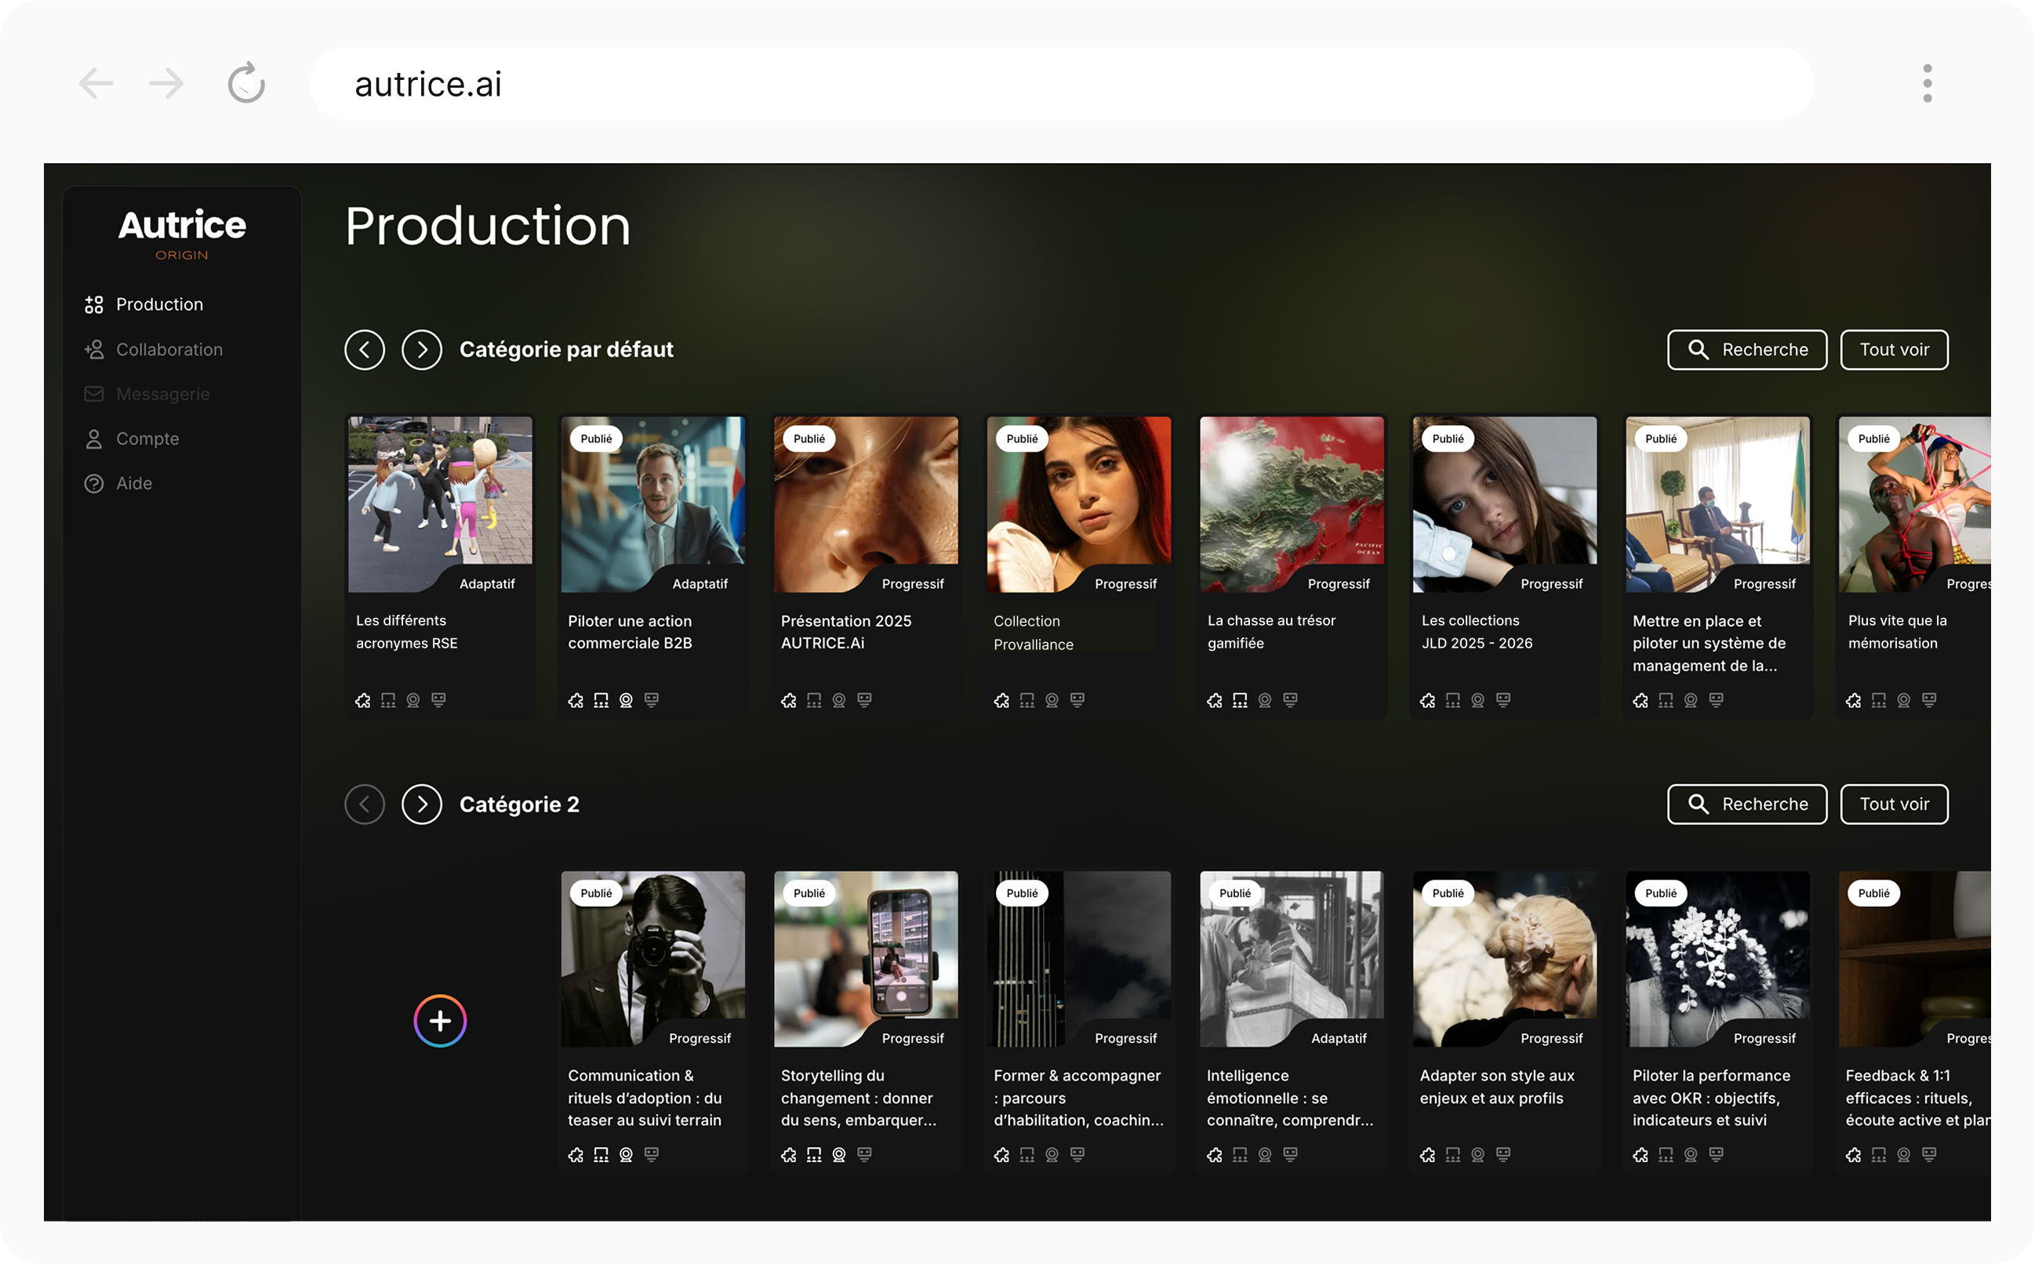Add new item with the colorful plus button
2035x1264 pixels.
pyautogui.click(x=440, y=1021)
